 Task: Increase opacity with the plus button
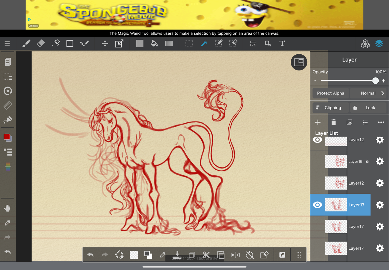coord(384,81)
